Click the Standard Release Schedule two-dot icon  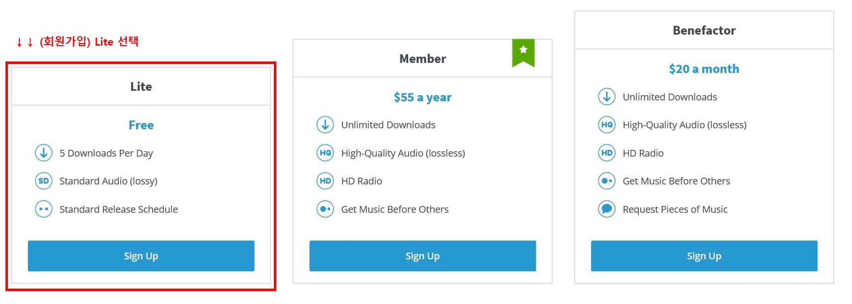click(x=44, y=209)
